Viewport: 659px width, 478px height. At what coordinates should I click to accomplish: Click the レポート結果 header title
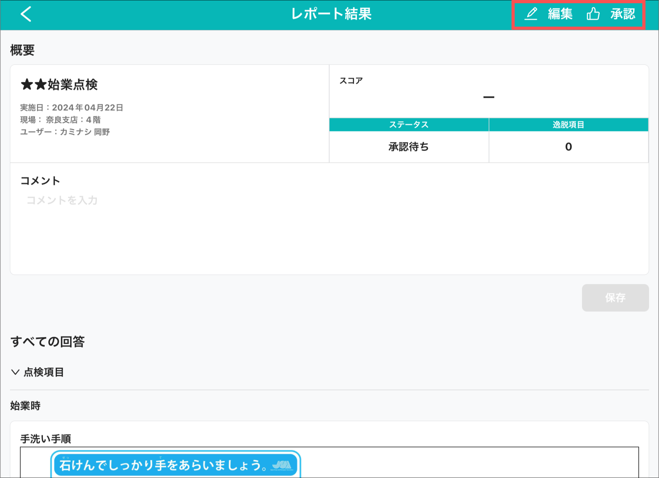[x=331, y=14]
